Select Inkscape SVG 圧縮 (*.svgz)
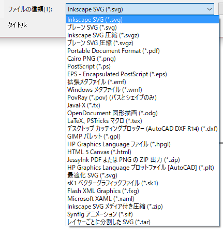223x233 pixels. pos(142,35)
